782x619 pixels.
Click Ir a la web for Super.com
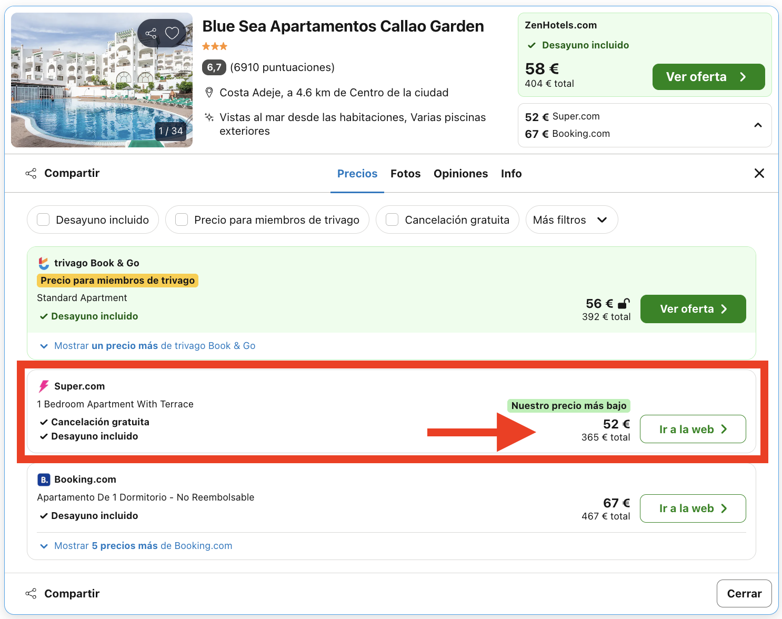point(693,429)
